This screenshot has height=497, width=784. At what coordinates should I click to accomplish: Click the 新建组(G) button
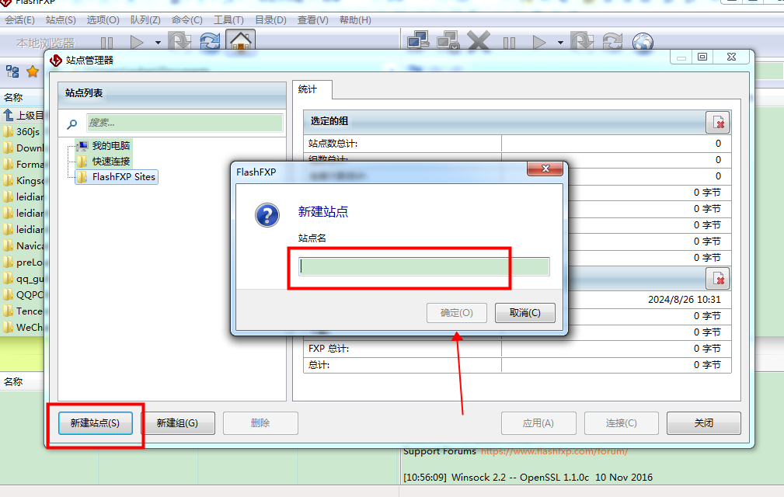(x=177, y=423)
